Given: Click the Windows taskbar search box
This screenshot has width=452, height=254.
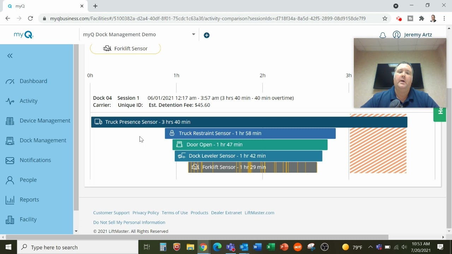Looking at the screenshot, I should tap(78, 247).
